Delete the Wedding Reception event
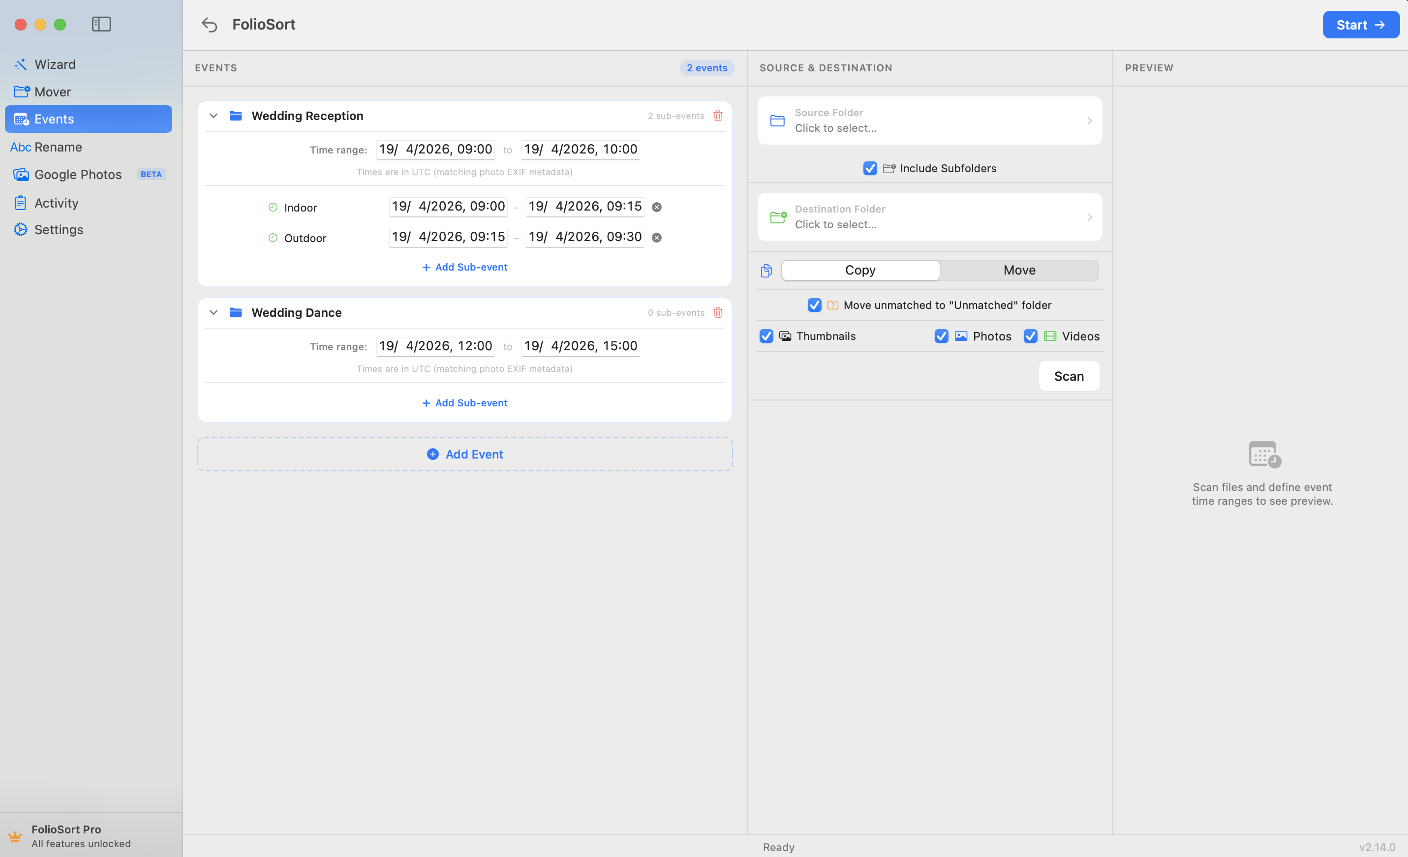 point(718,116)
